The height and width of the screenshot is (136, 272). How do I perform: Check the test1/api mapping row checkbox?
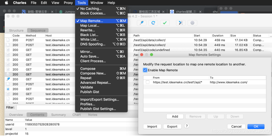[147, 82]
